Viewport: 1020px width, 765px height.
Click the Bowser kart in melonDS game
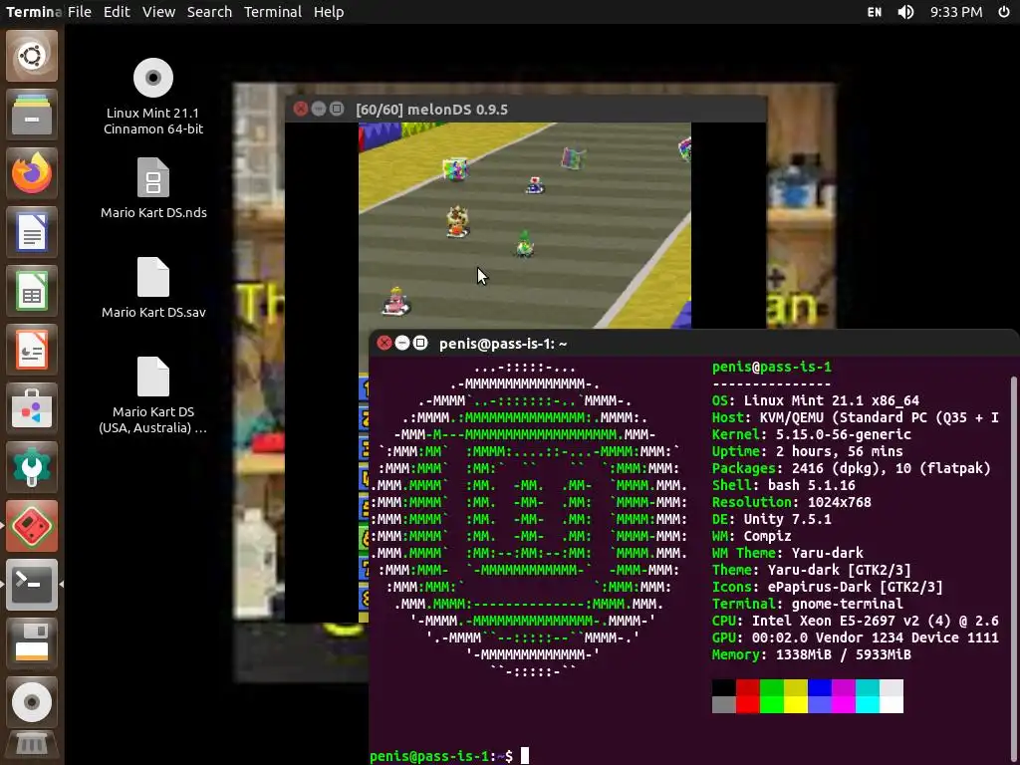[x=457, y=222]
